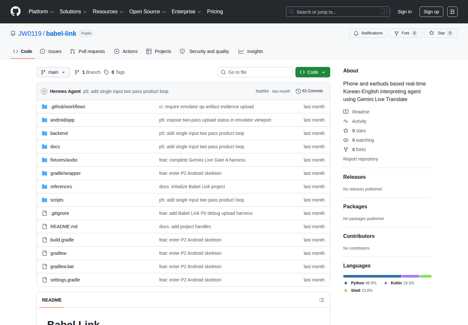Click the fixtures/audio folder icon
The width and height of the screenshot is (468, 325).
point(45,160)
